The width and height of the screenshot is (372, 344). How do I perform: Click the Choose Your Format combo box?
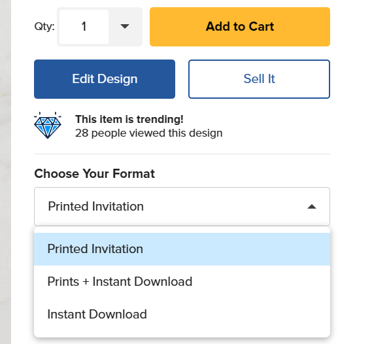point(182,207)
